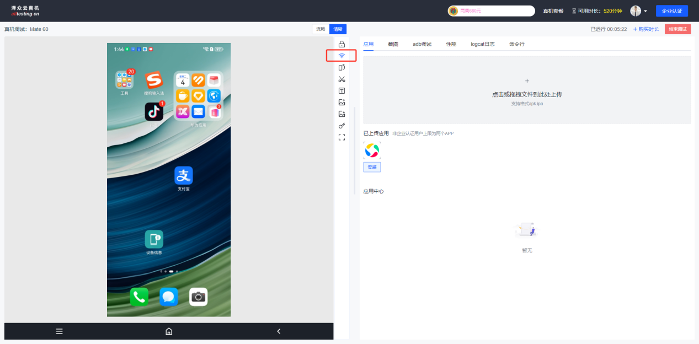Click the highlighted WiFi icon
This screenshot has height=344, width=699.
[x=342, y=56]
